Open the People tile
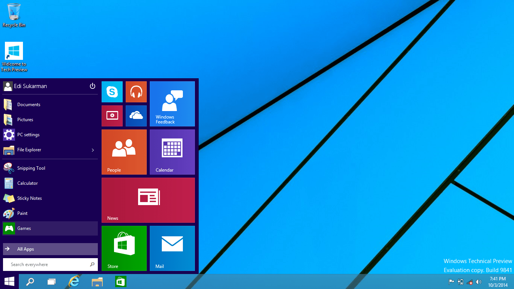The height and width of the screenshot is (289, 514). coord(124,152)
